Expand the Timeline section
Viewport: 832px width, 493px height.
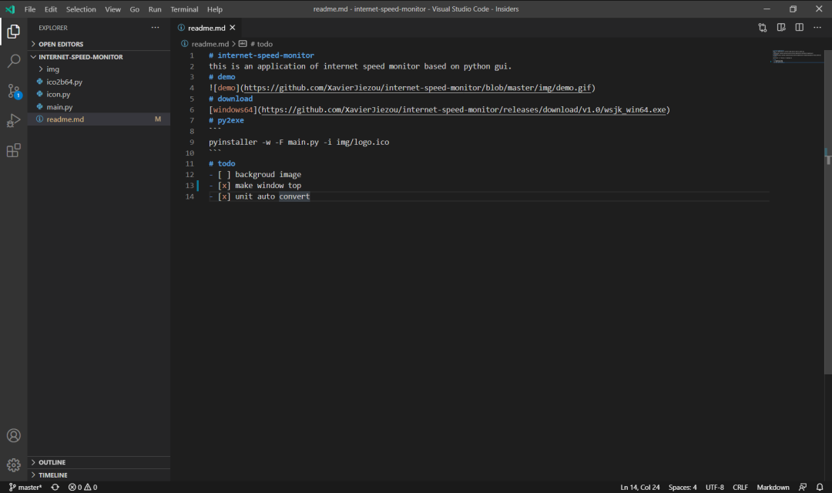coord(99,475)
